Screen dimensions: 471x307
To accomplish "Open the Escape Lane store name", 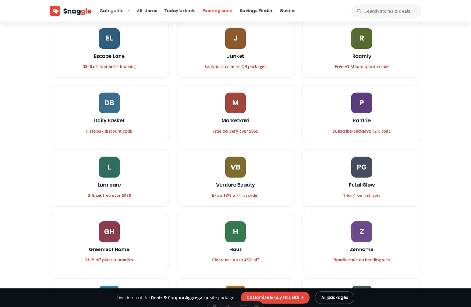I will [109, 56].
